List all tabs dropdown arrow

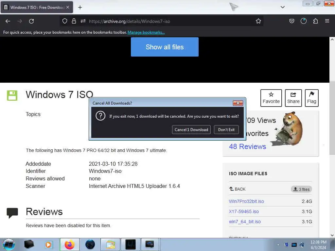point(282,7)
